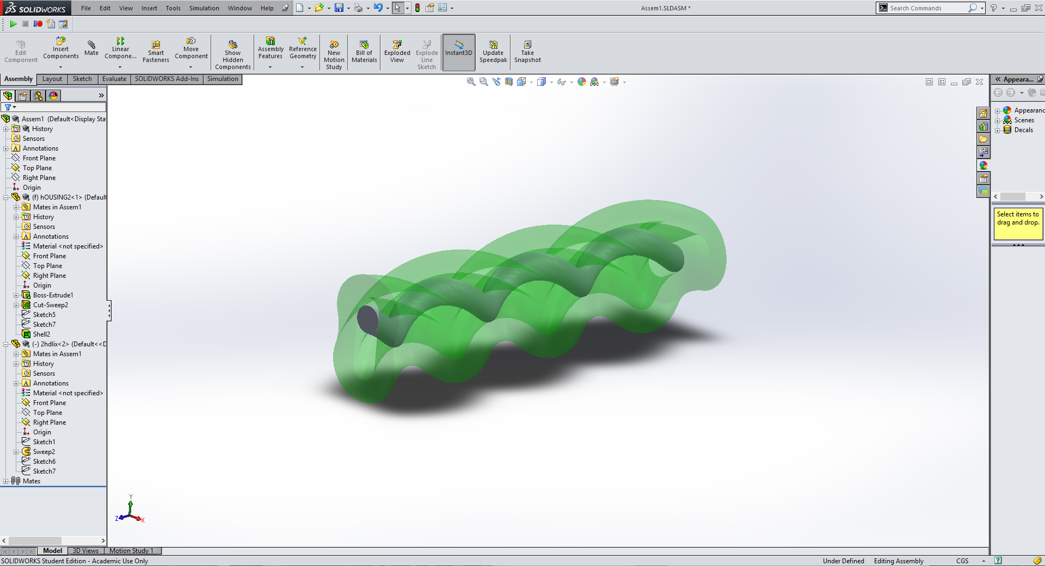The image size is (1045, 566).
Task: Click the Zoom to Area icon
Action: click(x=484, y=82)
